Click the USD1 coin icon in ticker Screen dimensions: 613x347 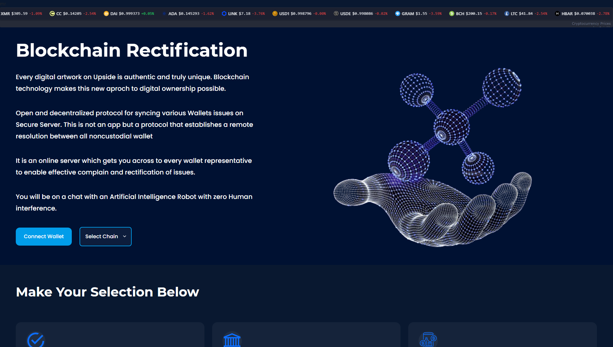pos(275,14)
